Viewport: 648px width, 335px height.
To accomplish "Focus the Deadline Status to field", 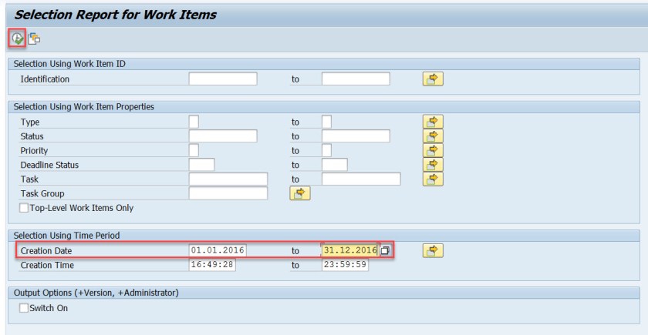I will point(334,165).
